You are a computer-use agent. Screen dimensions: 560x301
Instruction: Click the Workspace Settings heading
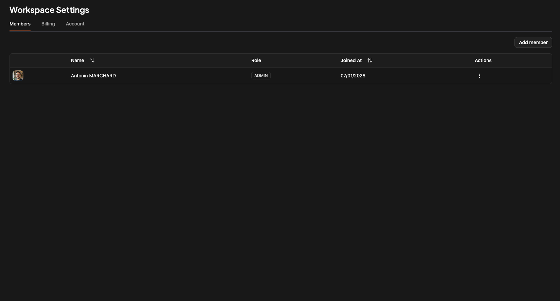pos(49,10)
